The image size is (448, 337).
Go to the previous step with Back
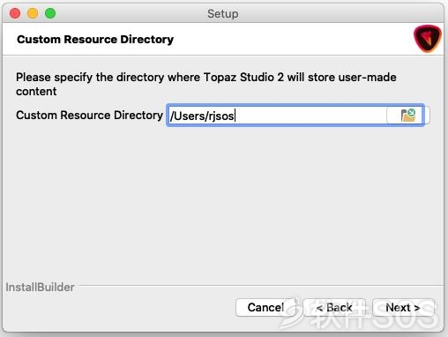334,308
